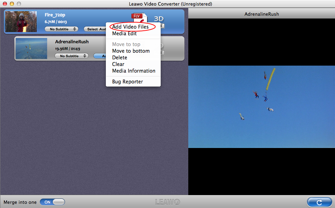Screen dimensions: 335x208
Task: Minimize the window with yellow button
Action: pos(12,4)
